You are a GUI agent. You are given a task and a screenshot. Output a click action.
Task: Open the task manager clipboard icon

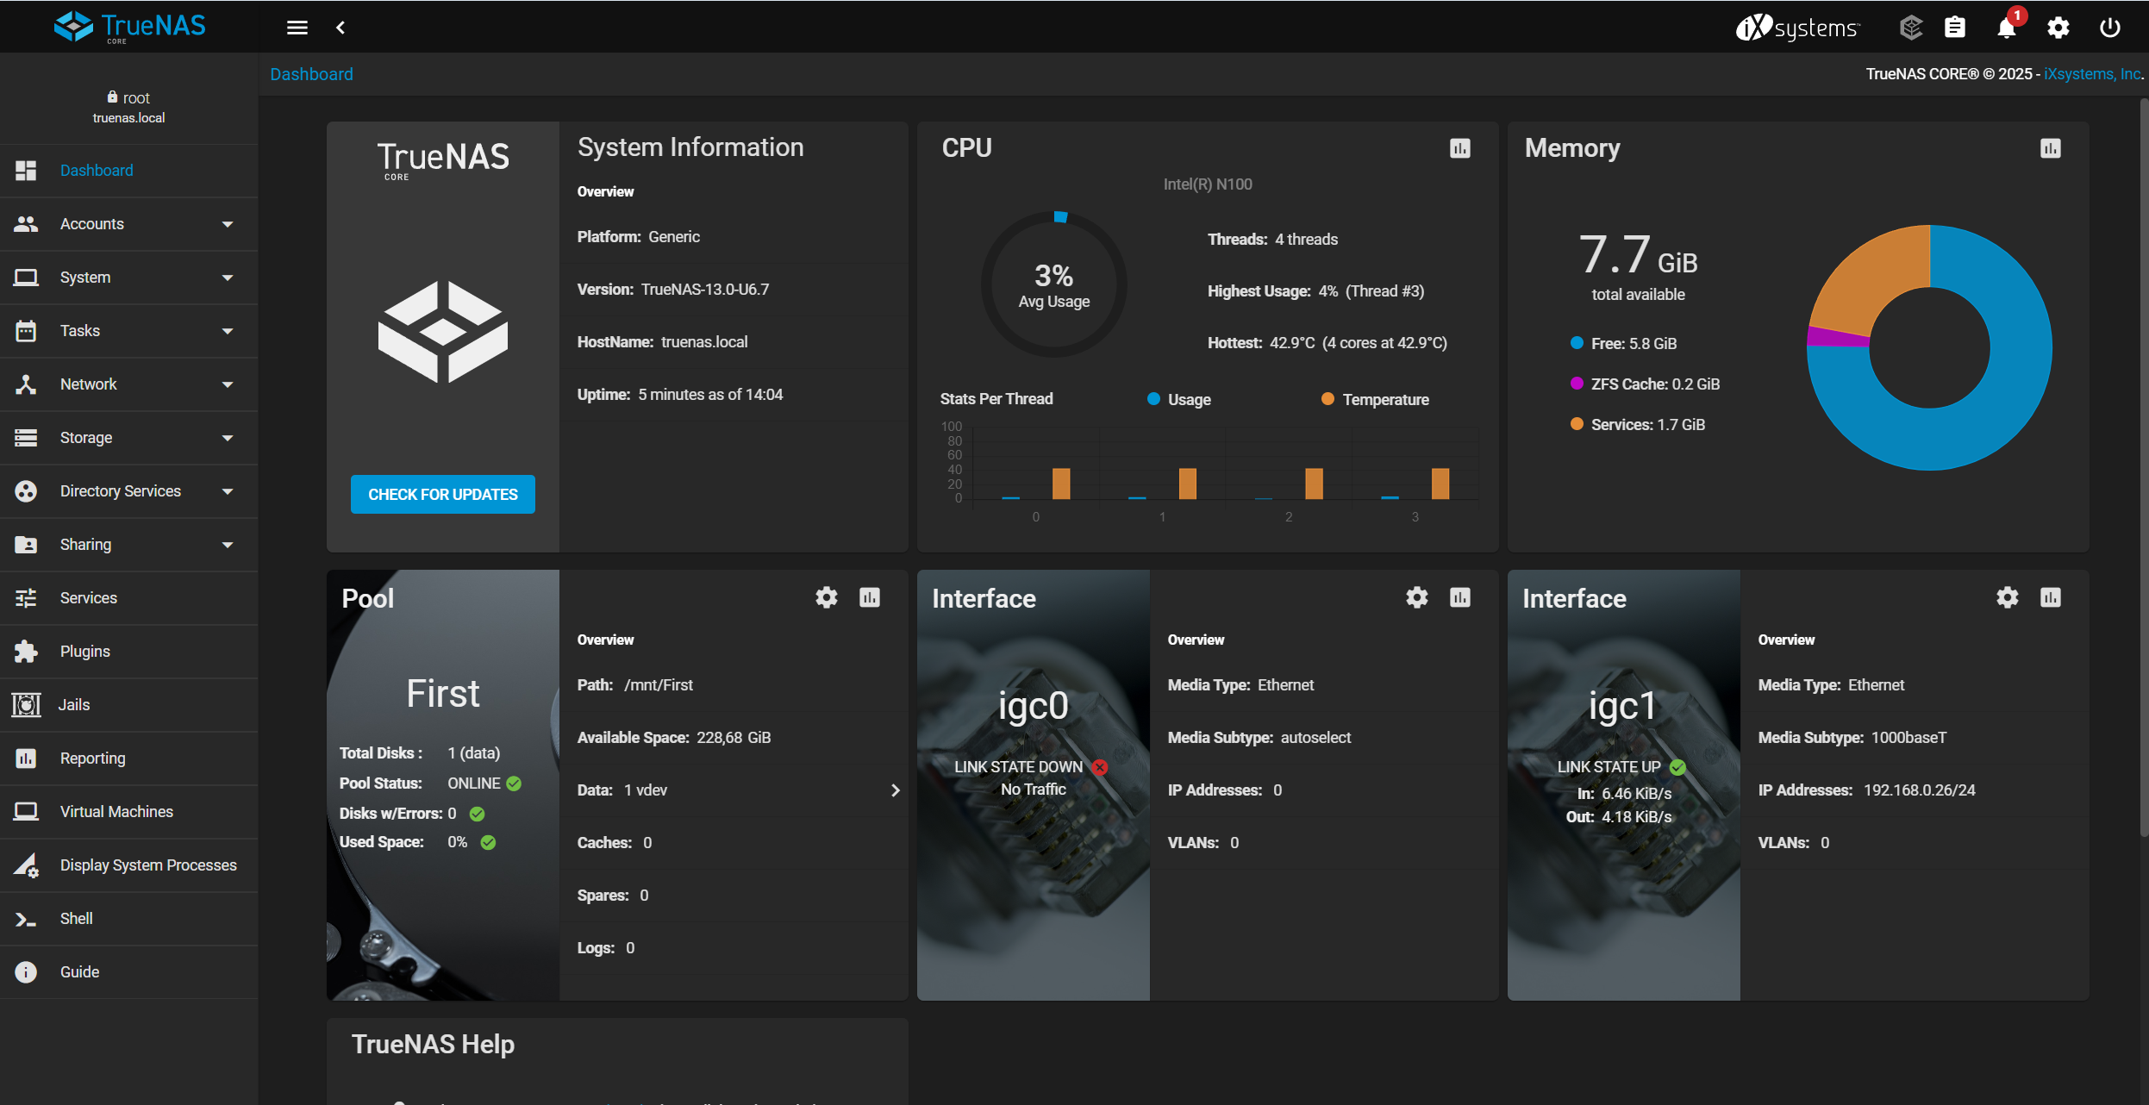tap(1954, 28)
